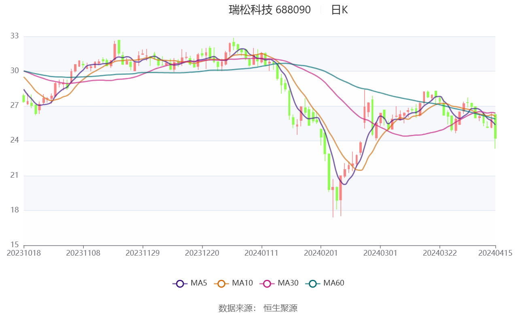Click the chart title 瑞松科技 688090
This screenshot has width=516, height=313.
pos(270,10)
